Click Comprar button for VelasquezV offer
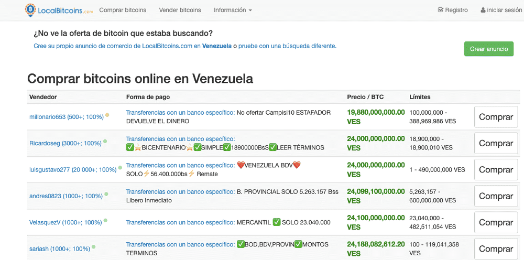This screenshot has width=524, height=260. pos(496,223)
